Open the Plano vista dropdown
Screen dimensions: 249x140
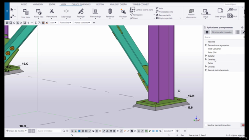tap(65, 23)
